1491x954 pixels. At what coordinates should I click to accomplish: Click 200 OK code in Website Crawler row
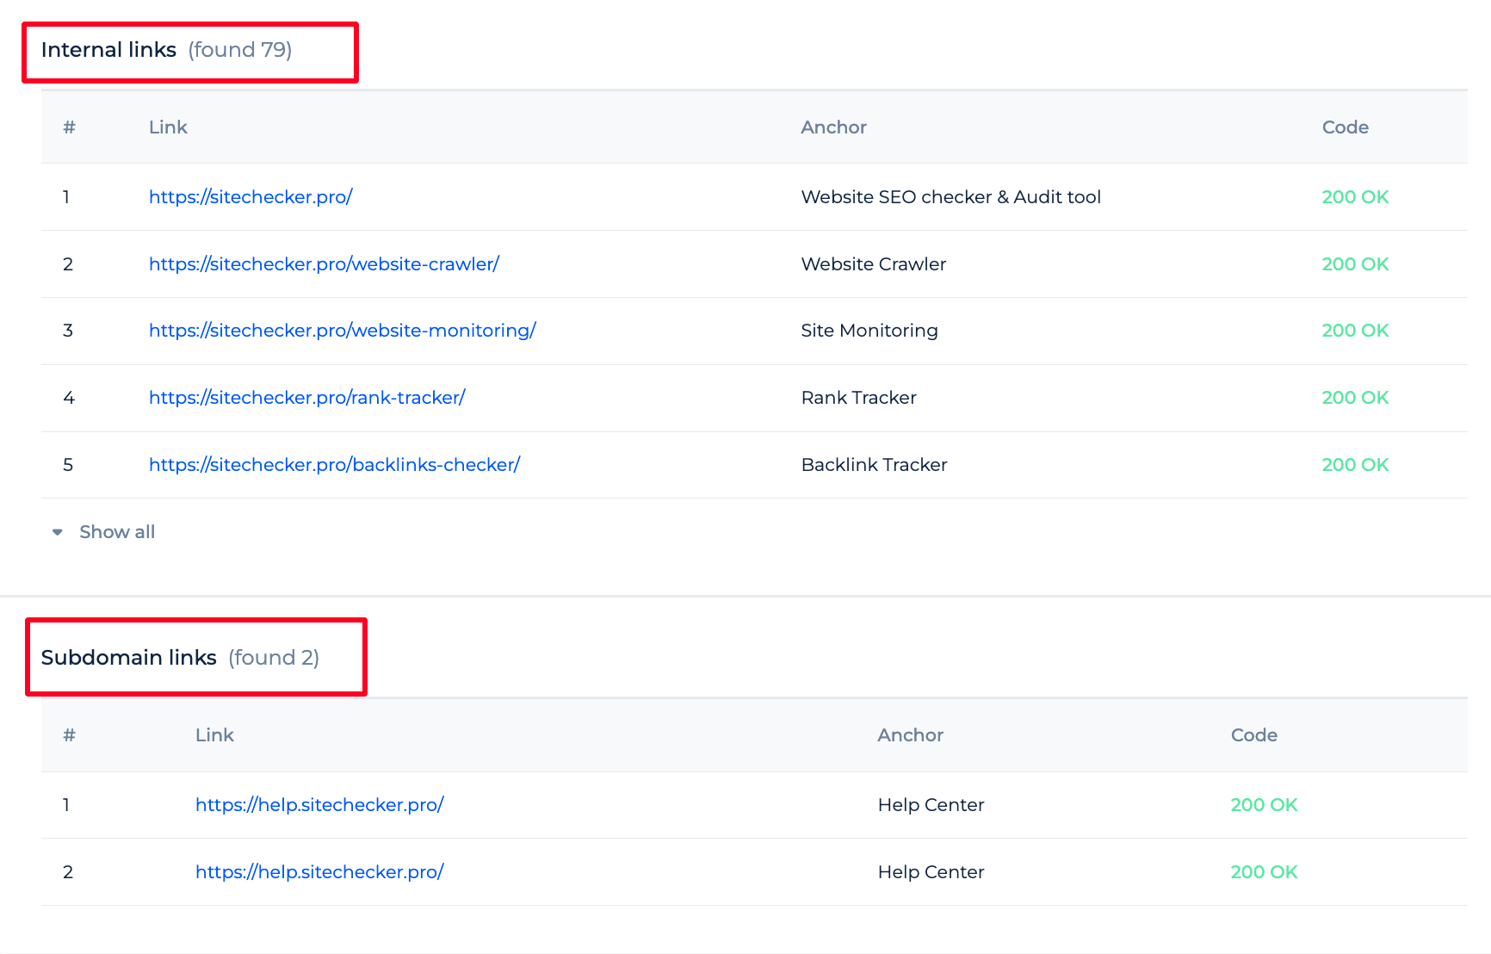coord(1356,264)
